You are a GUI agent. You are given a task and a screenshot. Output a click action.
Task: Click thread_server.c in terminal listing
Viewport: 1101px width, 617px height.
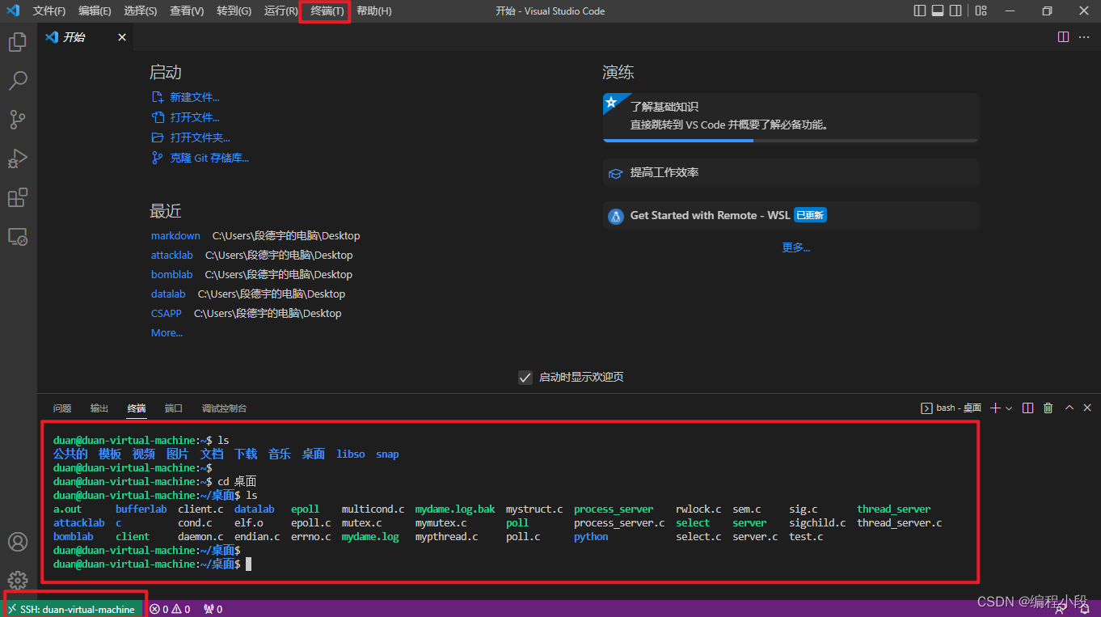pos(900,522)
